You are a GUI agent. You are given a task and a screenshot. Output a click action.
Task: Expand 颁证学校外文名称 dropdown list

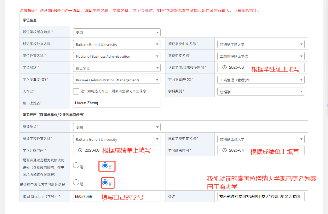click(x=117, y=44)
